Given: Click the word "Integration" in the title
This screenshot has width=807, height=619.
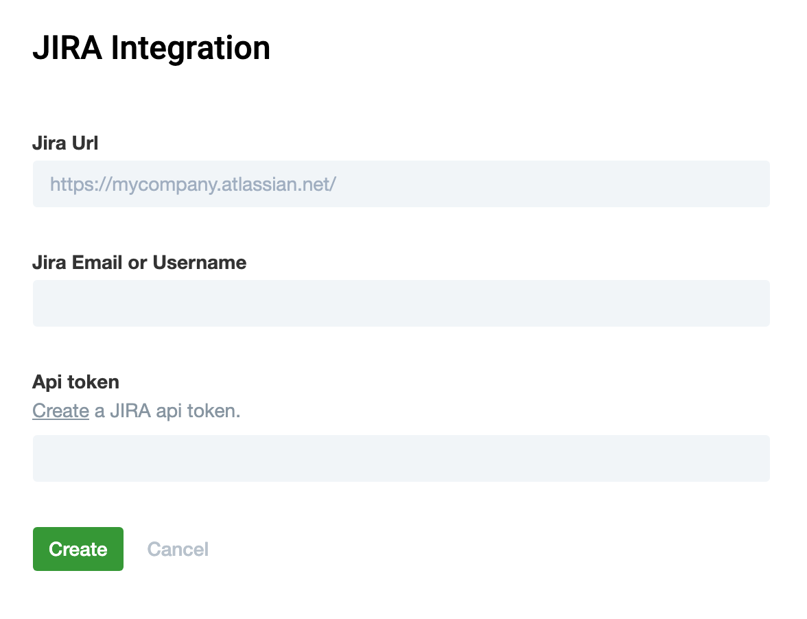Looking at the screenshot, I should click(191, 48).
